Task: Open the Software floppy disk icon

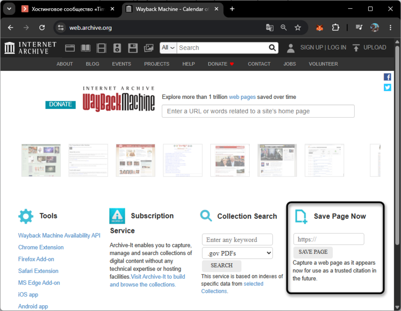Action: click(133, 48)
